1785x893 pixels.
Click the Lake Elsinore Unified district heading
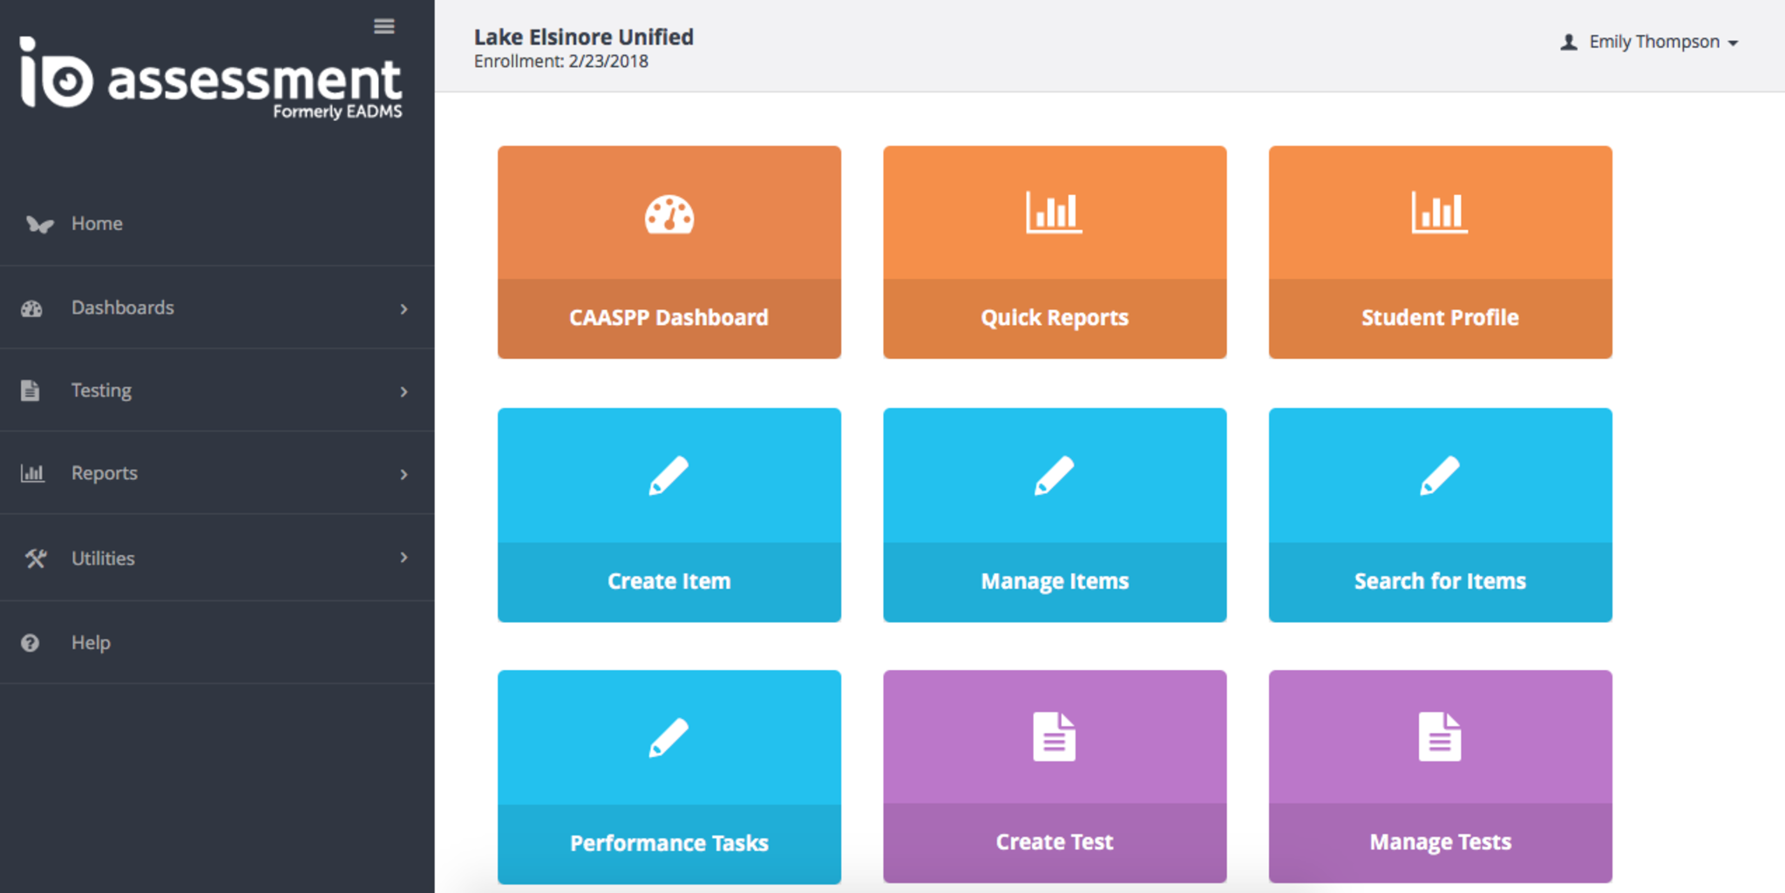click(583, 37)
